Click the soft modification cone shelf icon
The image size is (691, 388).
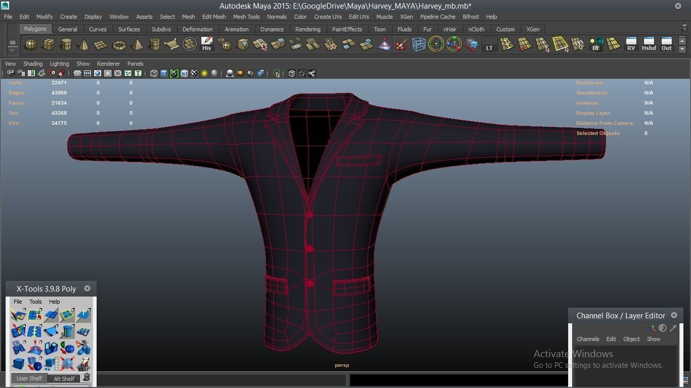[x=384, y=44]
